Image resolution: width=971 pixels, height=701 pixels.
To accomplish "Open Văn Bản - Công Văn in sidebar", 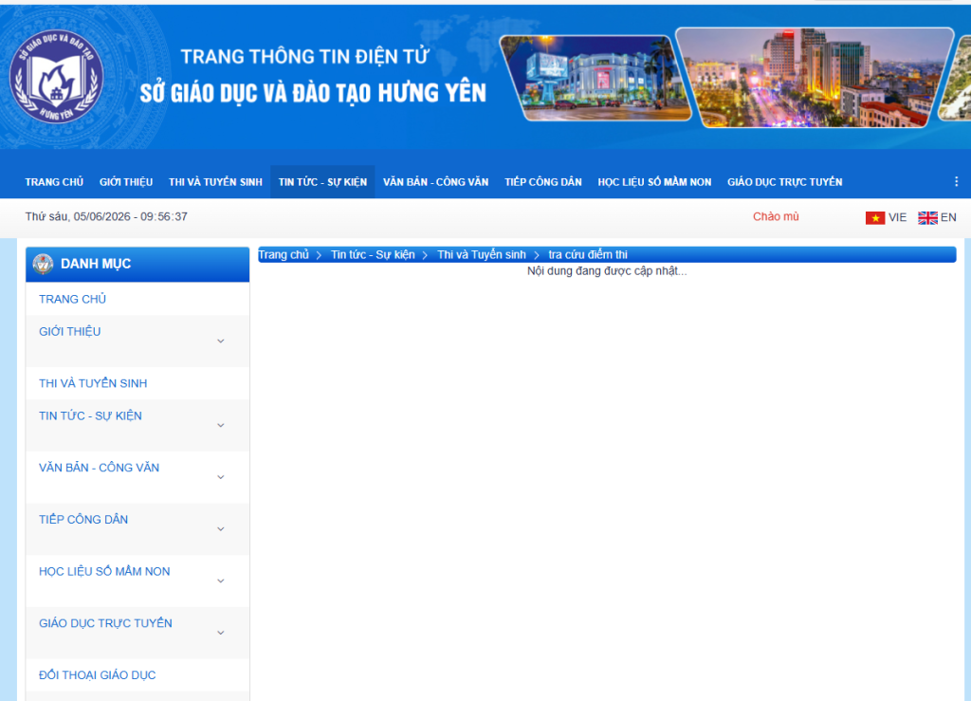I will click(99, 468).
